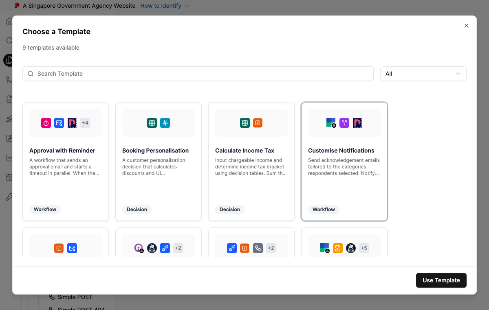Click the magnifier icon in Search Template field
Viewport: 489px width, 310px height.
tap(31, 74)
